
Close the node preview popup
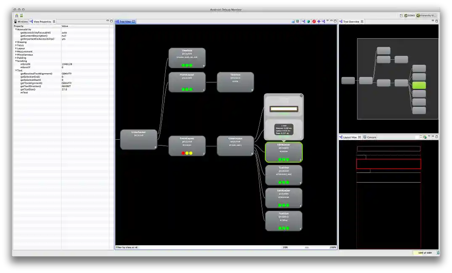click(x=301, y=96)
